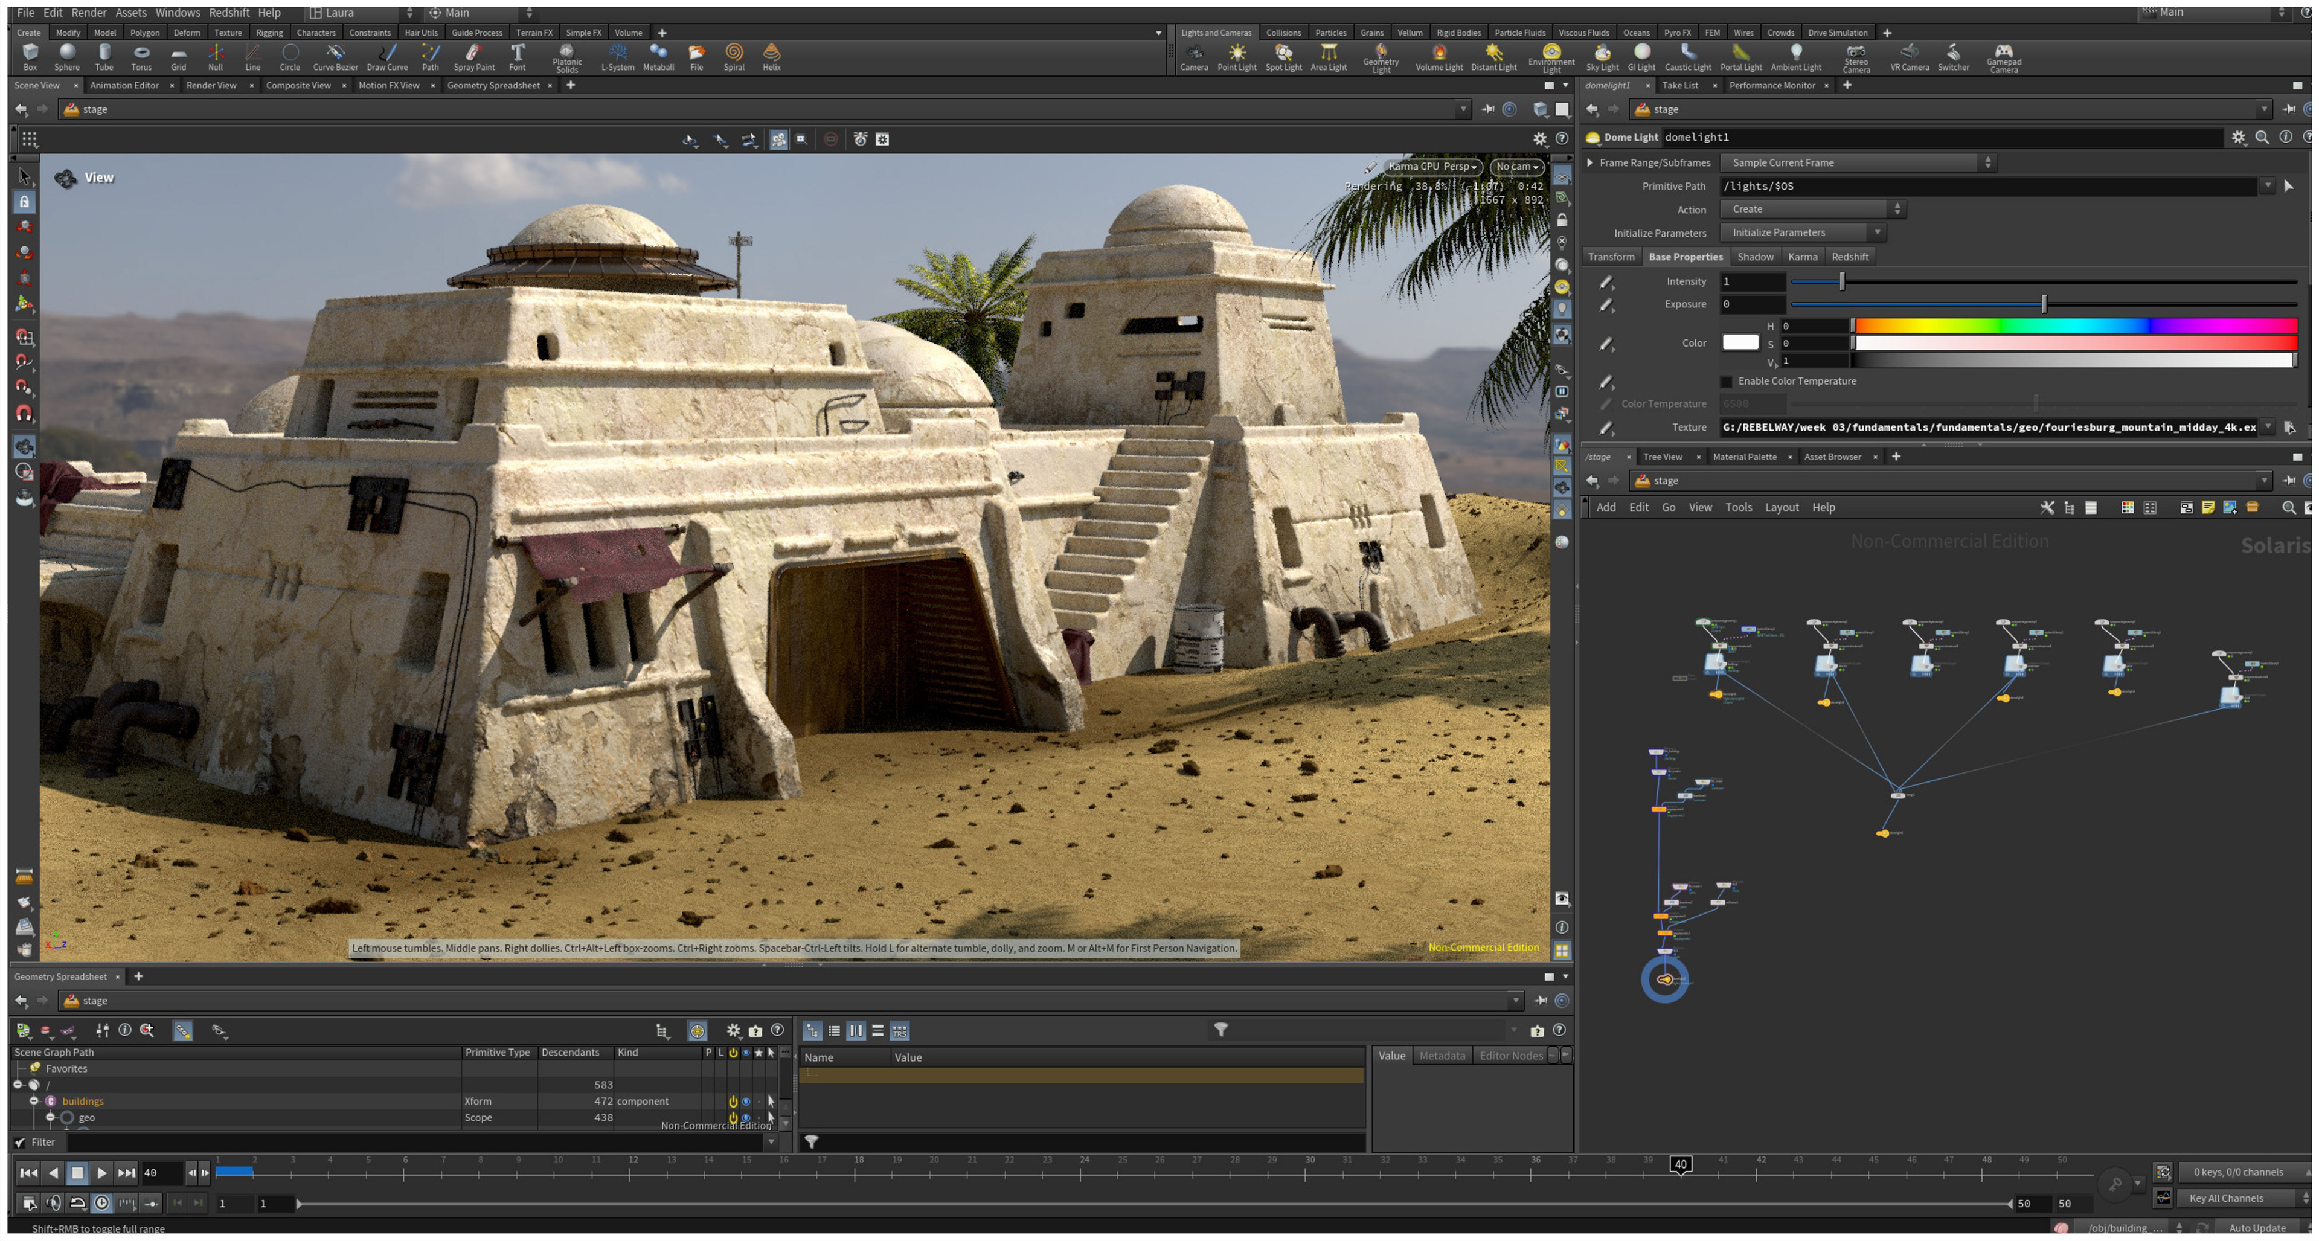Open Layout menu in network editor
Image resolution: width=2319 pixels, height=1241 pixels.
coord(1781,507)
